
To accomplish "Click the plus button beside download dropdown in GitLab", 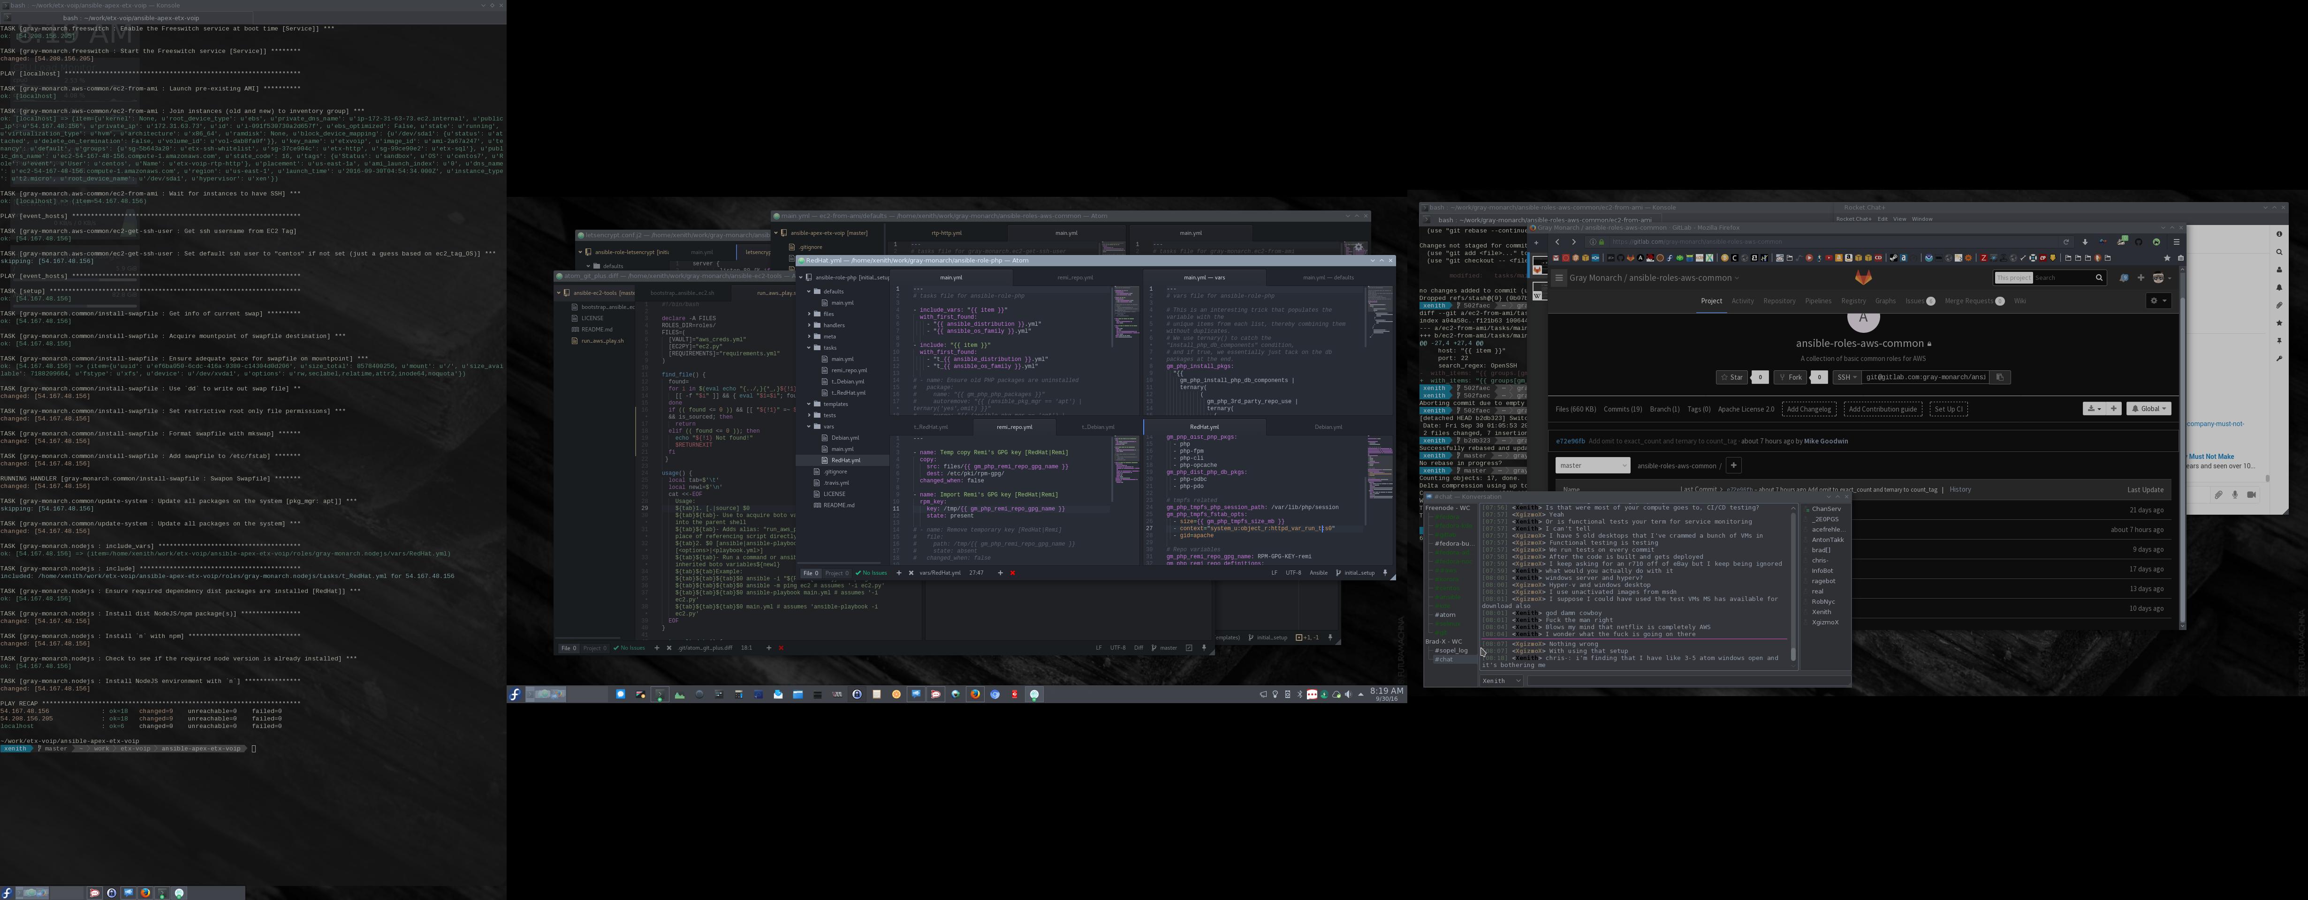I will tap(2114, 408).
